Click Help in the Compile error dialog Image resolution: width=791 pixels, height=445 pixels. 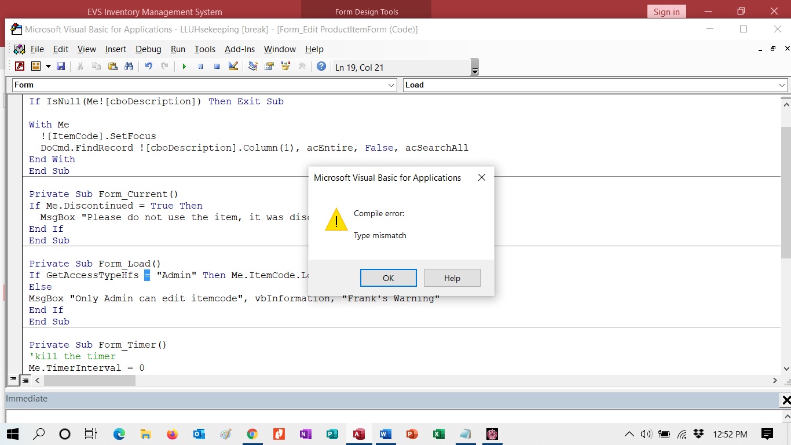tap(452, 278)
